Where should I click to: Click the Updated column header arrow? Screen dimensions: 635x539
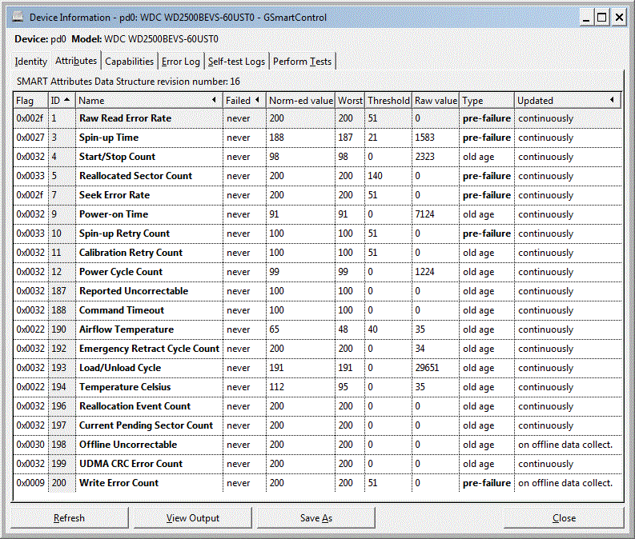click(x=612, y=100)
